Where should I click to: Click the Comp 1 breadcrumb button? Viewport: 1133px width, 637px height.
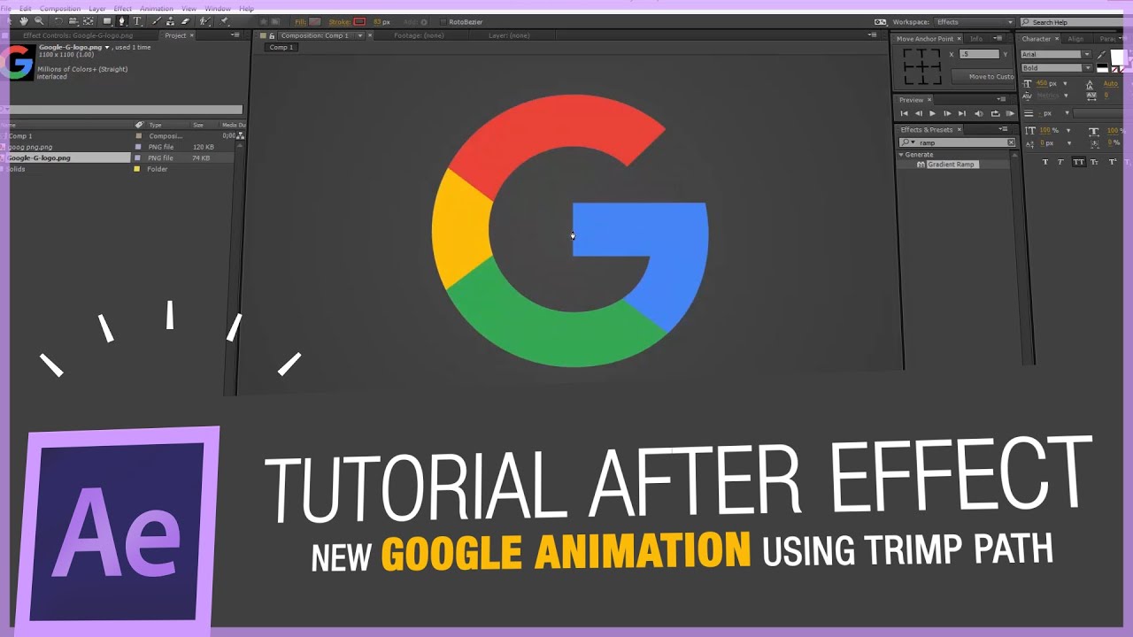pos(281,47)
